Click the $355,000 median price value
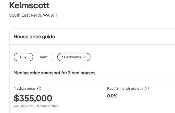The height and width of the screenshot is (113, 175). pos(33,98)
